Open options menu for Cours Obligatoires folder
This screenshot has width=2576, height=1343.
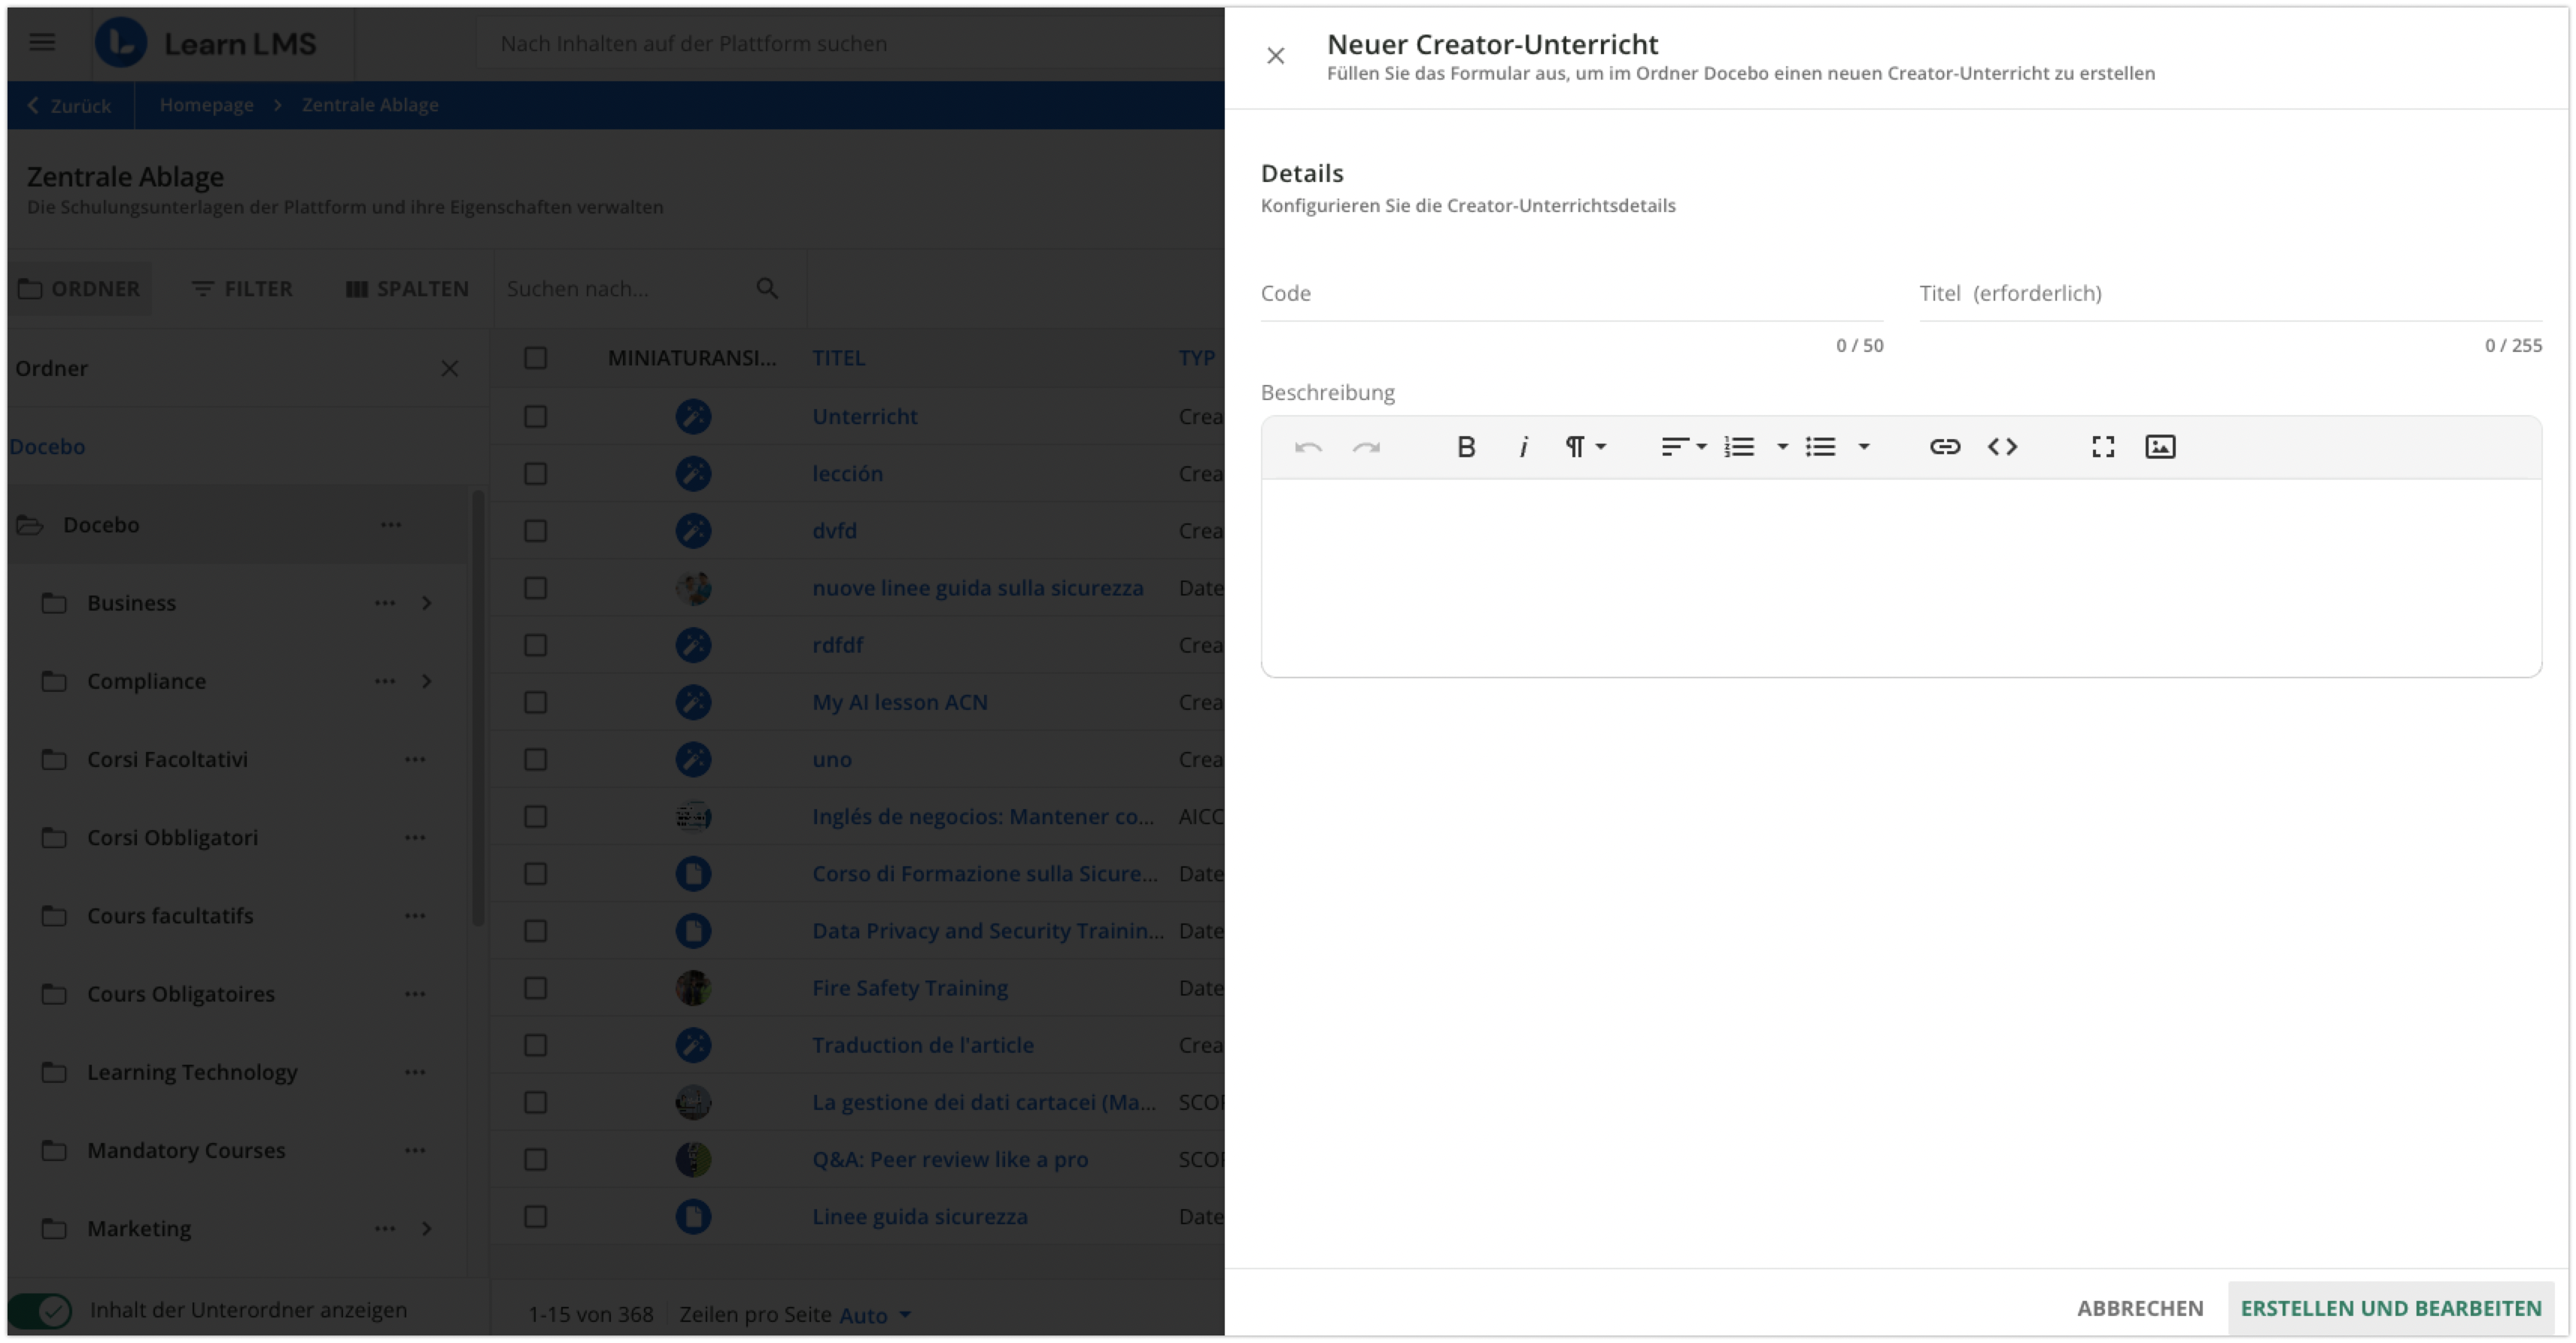click(415, 994)
